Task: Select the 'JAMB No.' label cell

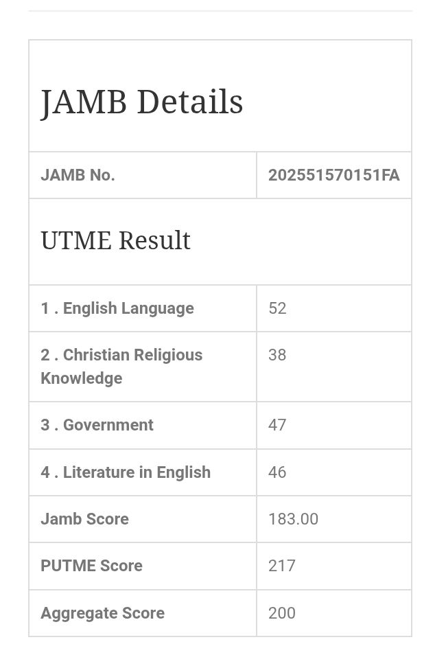Action: pos(78,175)
